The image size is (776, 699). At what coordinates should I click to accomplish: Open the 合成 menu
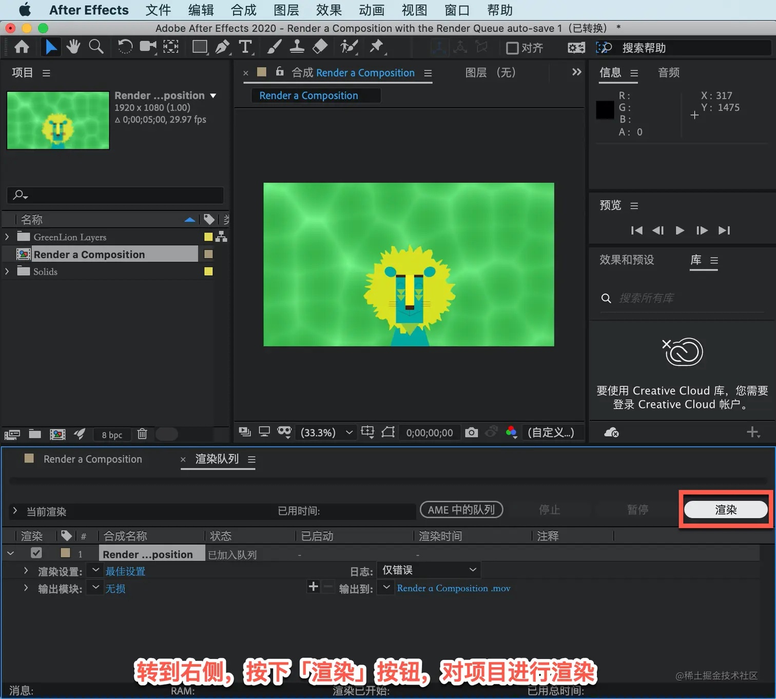(244, 10)
